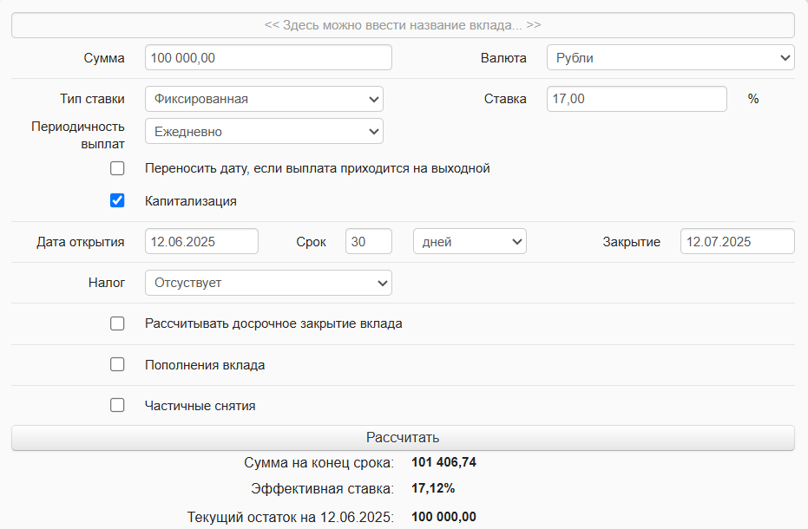Viewport: 808px width, 529px height.
Task: Open the Налог tax dropdown
Action: click(x=267, y=283)
